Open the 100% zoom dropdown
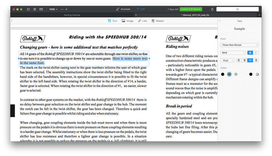 (x=53, y=9)
